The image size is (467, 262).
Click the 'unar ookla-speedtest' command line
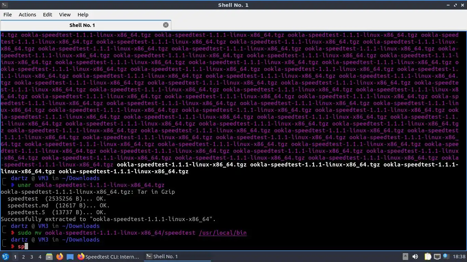91,185
